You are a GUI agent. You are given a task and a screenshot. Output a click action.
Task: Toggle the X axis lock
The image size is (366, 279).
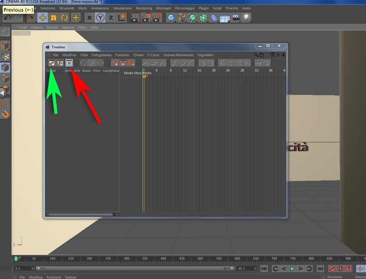point(89,17)
